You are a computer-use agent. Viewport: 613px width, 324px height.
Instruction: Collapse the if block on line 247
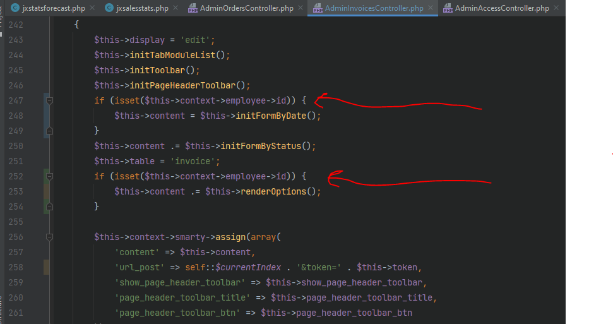[50, 101]
